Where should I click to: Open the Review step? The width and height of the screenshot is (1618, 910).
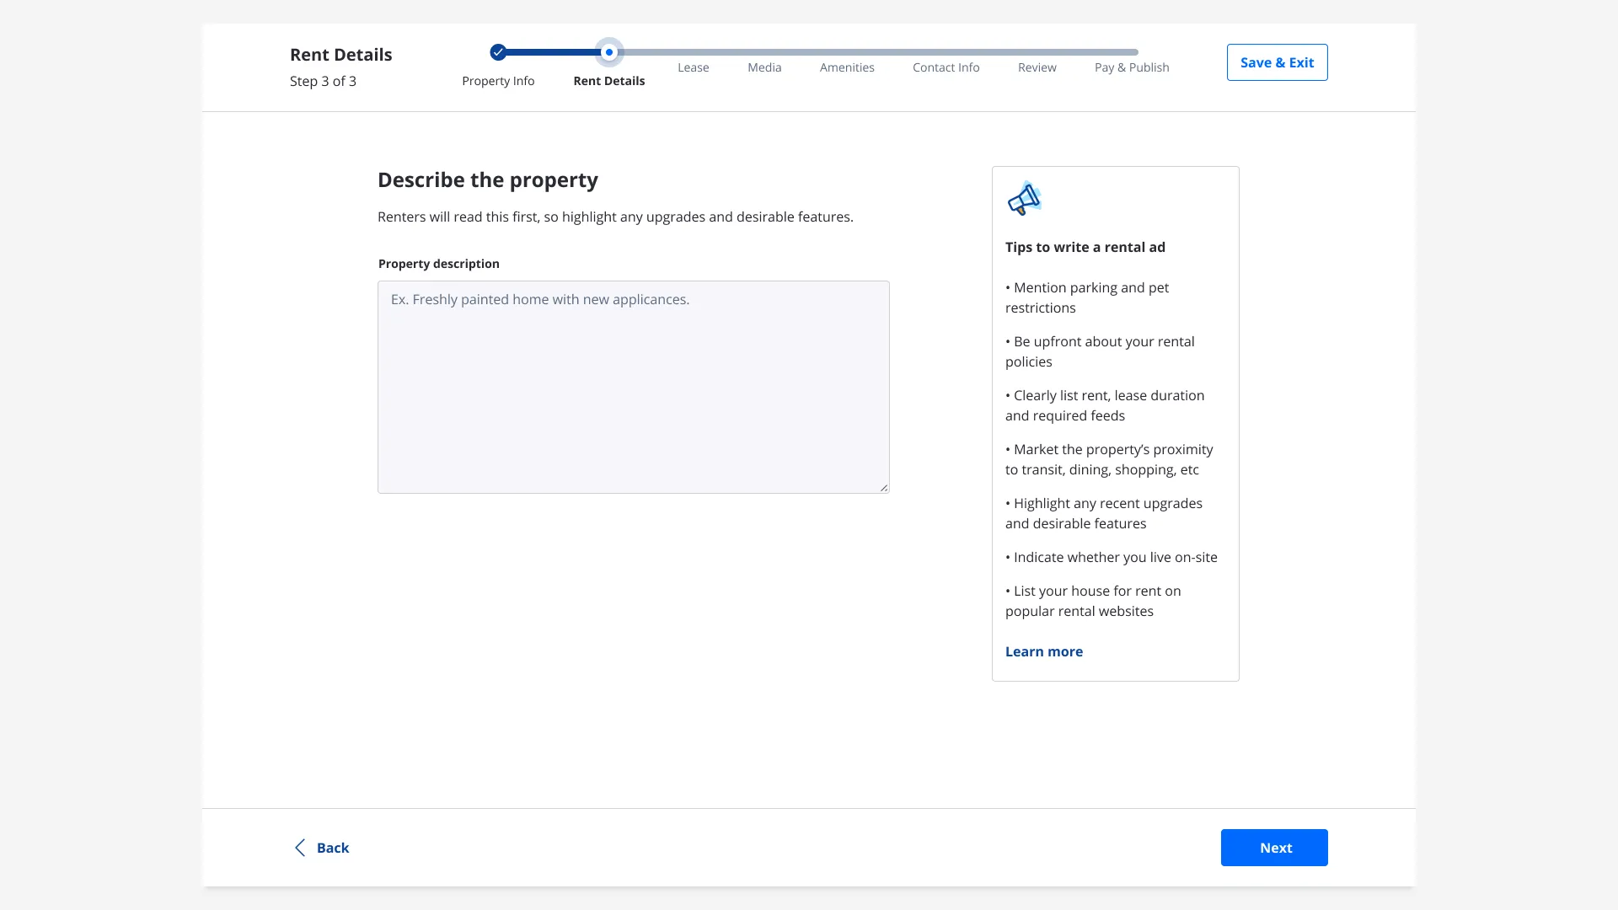[1037, 67]
